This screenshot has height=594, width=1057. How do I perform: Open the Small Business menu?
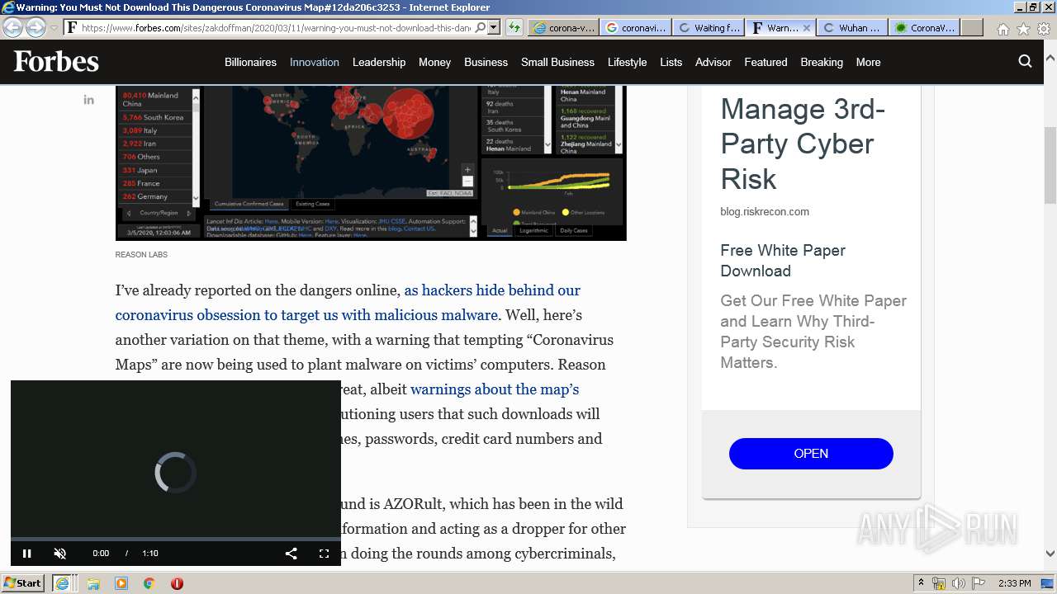point(557,62)
